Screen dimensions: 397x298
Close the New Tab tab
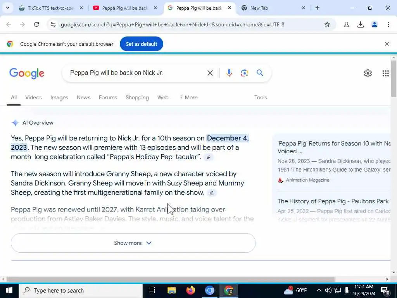(304, 8)
